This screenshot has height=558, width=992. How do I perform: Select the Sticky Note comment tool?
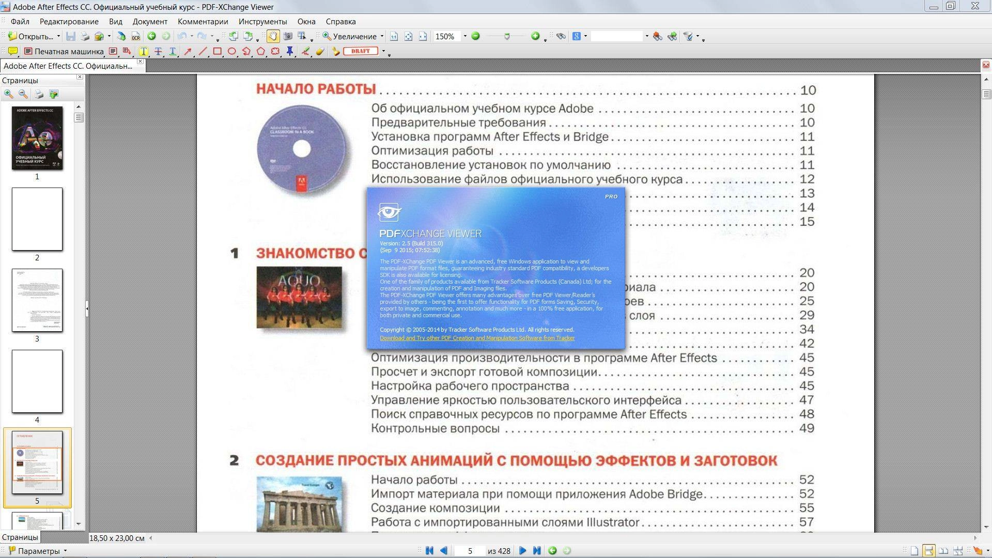(x=13, y=51)
